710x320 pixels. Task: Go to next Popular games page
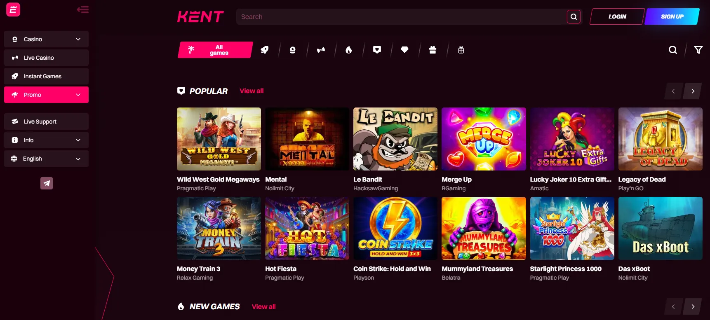click(693, 91)
